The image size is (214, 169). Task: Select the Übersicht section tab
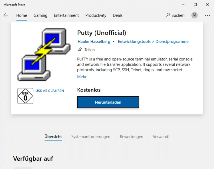53,137
